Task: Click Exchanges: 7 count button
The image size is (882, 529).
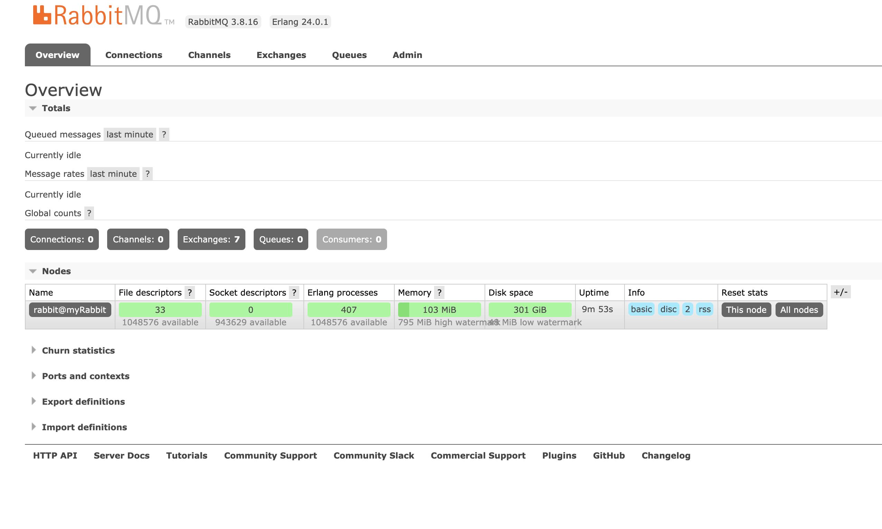Action: [212, 239]
